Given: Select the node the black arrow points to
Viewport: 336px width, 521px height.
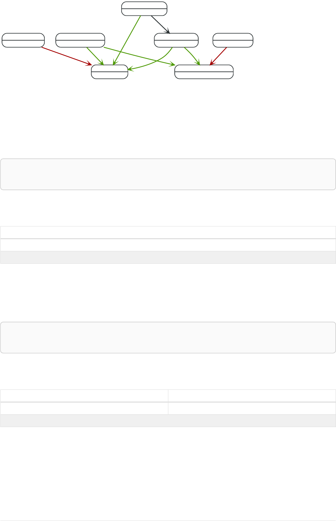Looking at the screenshot, I should coord(176,40).
